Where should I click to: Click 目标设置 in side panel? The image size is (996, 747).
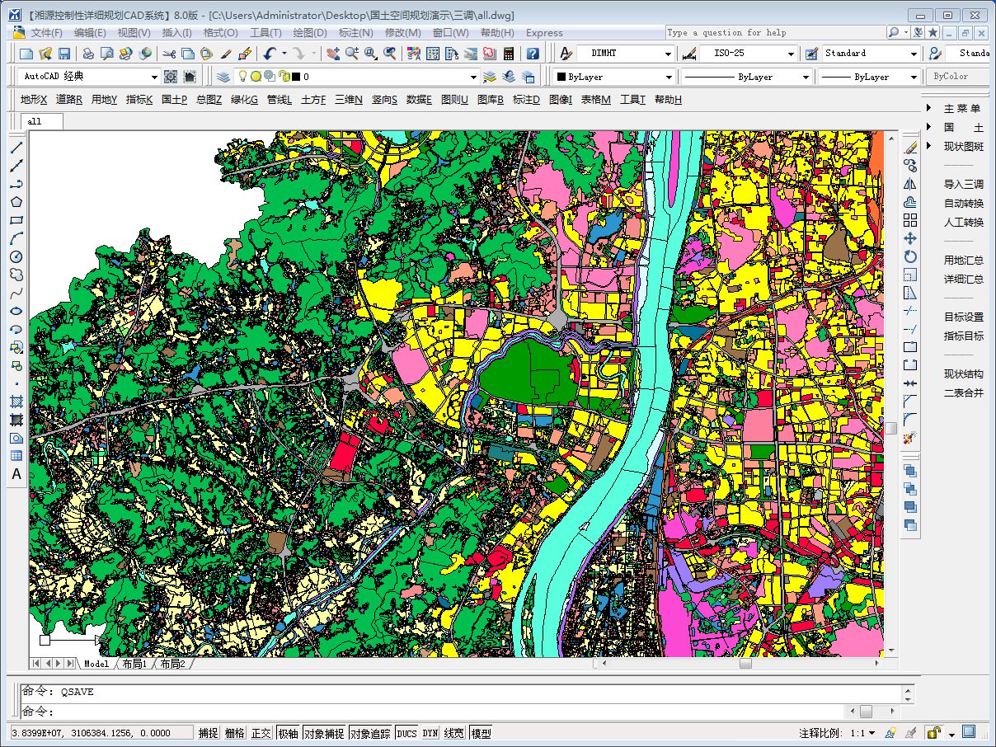(964, 317)
